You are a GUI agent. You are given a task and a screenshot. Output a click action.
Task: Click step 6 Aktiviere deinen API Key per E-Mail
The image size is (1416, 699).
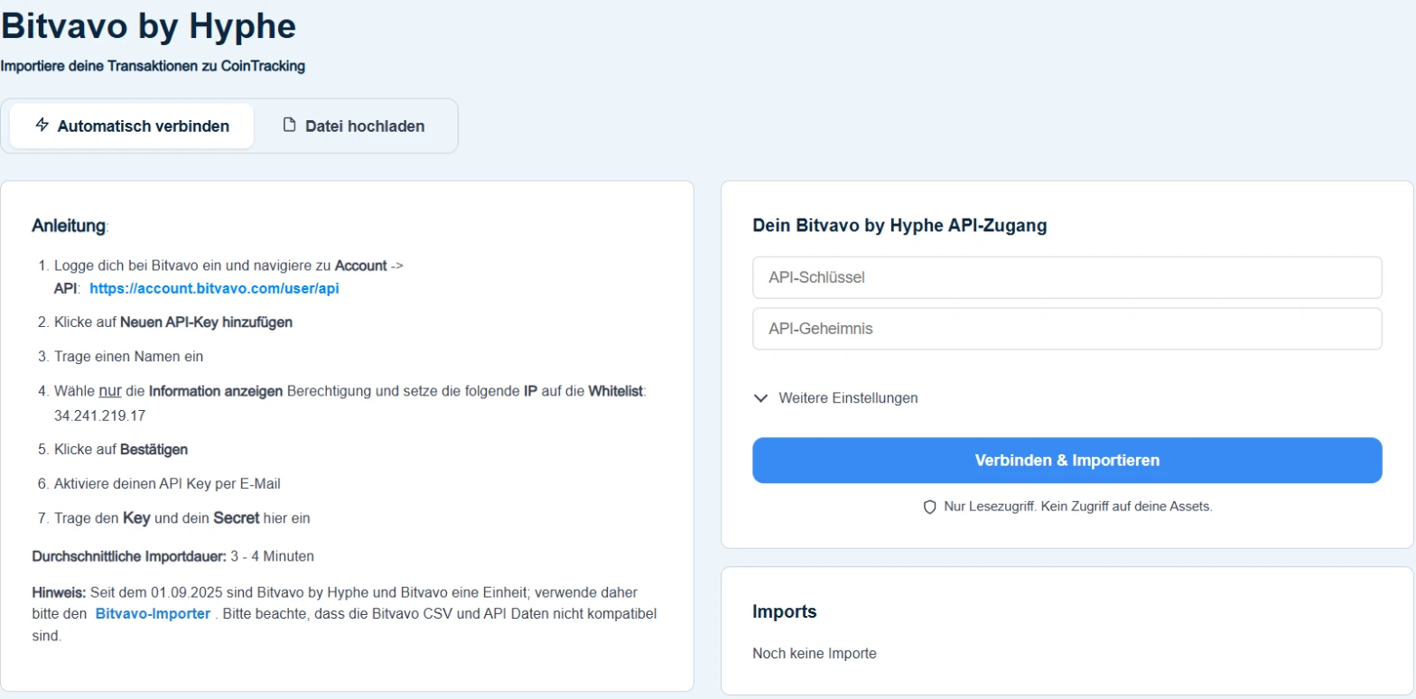pyautogui.click(x=167, y=484)
